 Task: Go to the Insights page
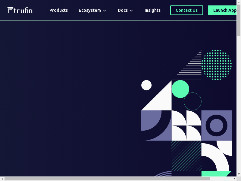(152, 10)
